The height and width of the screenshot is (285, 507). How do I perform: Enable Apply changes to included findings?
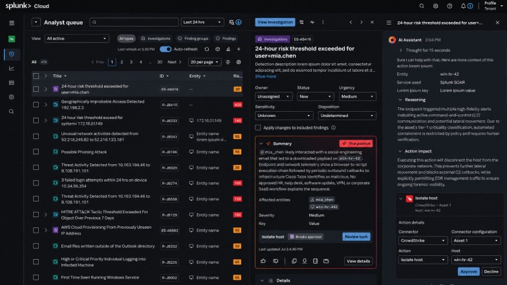257,128
